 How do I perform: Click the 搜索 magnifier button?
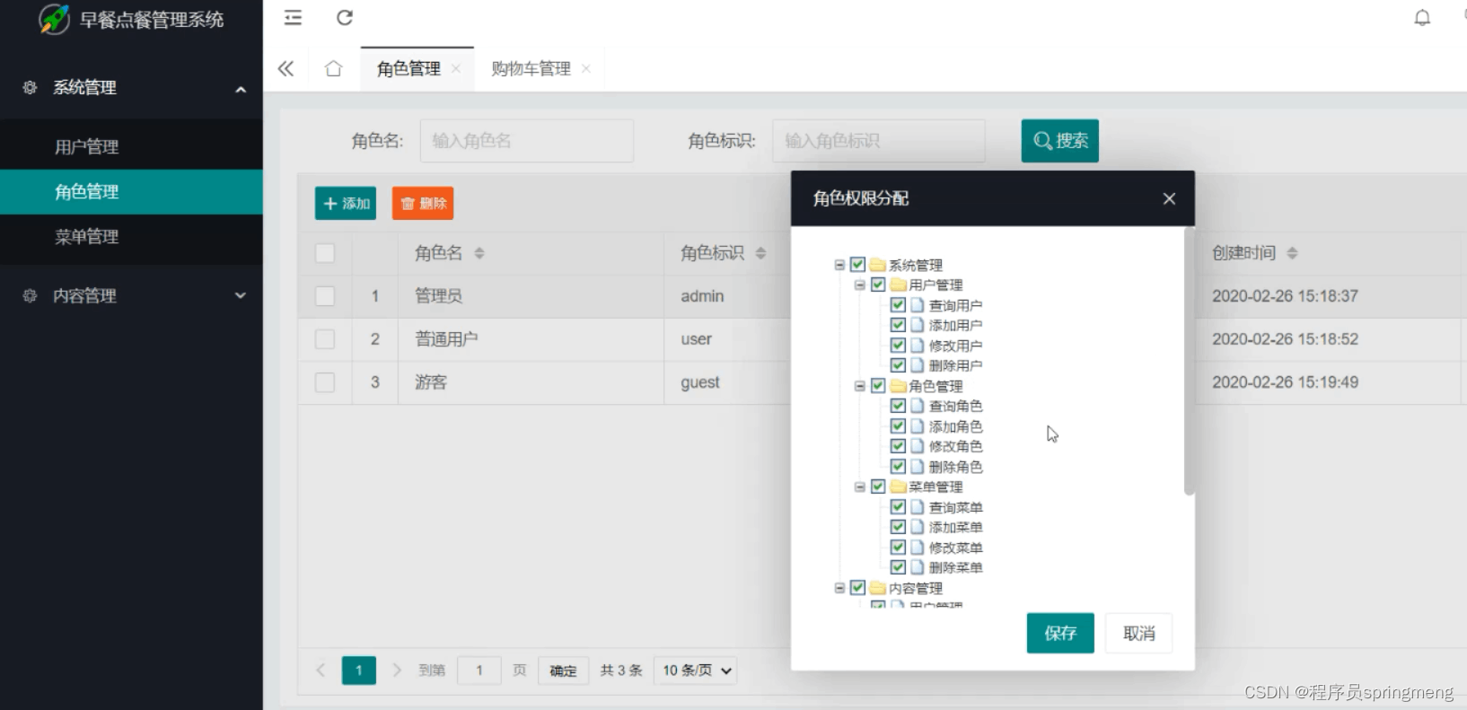click(x=1059, y=141)
